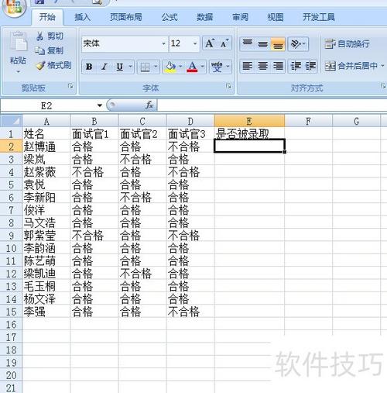The height and width of the screenshot is (393, 387).
Task: Click the name cell 赵博通
Action: point(46,147)
